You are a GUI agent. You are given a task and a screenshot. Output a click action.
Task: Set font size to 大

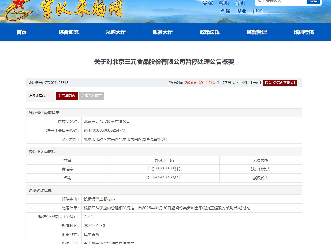234,83
